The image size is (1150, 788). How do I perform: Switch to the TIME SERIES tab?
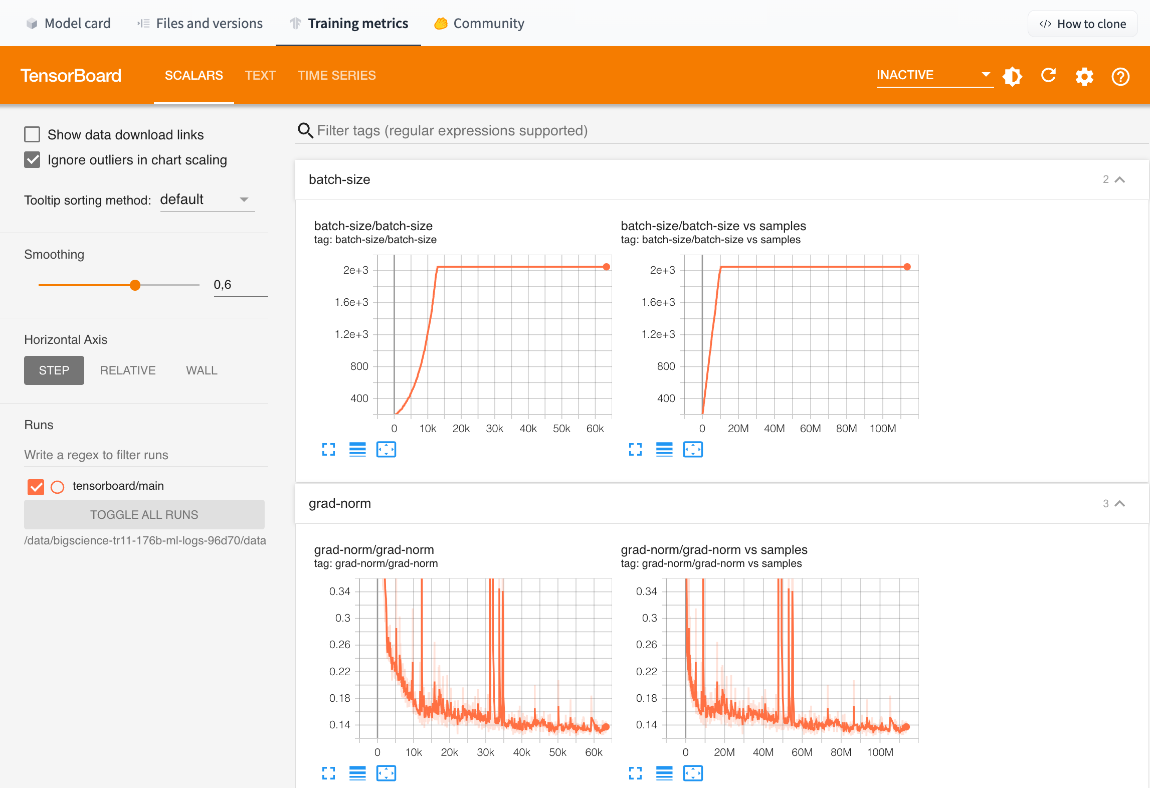coord(336,75)
